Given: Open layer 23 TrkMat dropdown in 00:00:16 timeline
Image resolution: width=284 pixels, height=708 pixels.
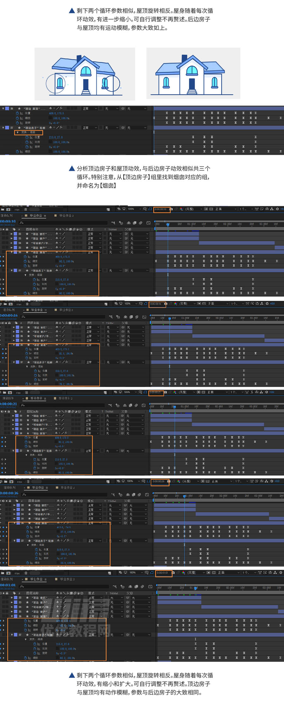Looking at the screenshot, I should point(113,332).
